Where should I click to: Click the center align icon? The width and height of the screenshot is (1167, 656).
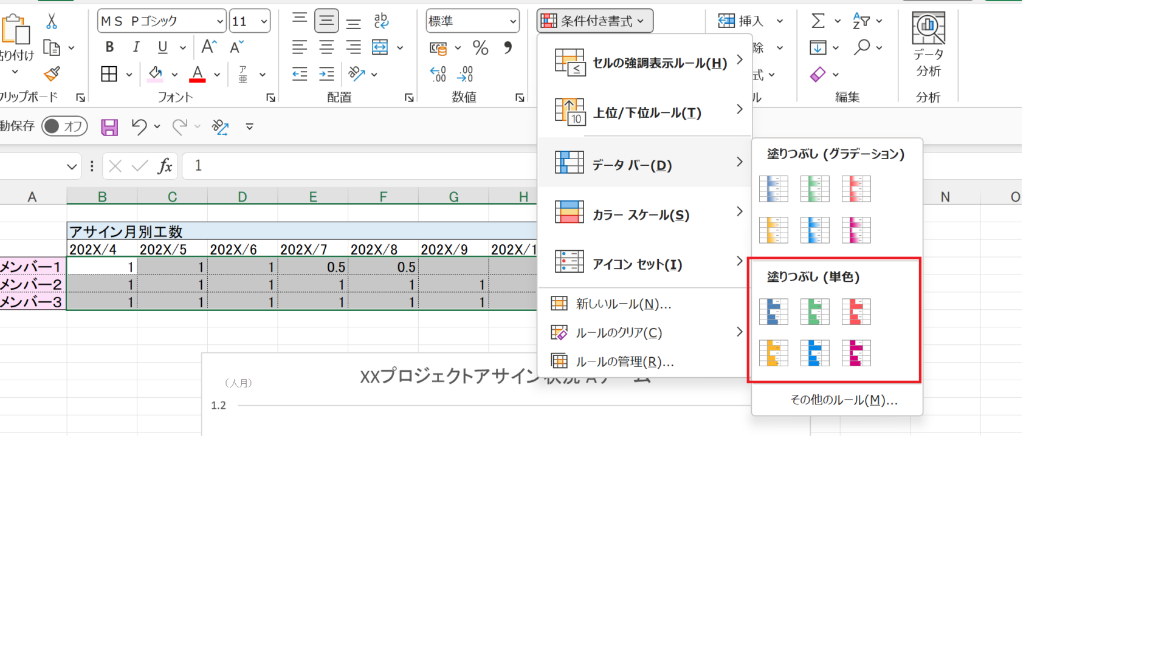[x=326, y=47]
